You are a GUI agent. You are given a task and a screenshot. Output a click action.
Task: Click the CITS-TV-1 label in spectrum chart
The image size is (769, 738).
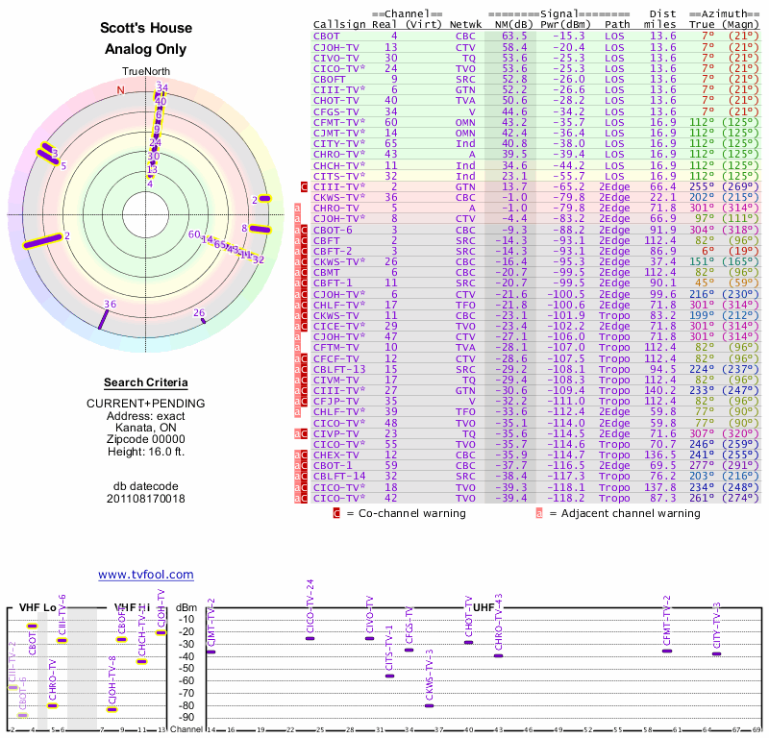pos(389,648)
